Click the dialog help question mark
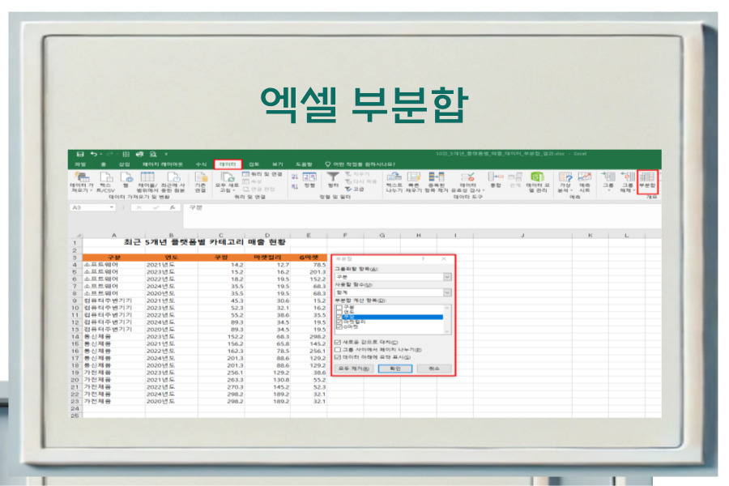Viewport: 729px width, 486px height. 423,259
